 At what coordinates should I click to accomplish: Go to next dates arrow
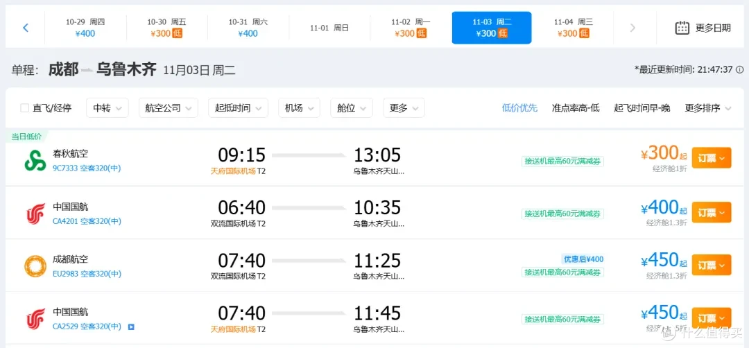633,28
